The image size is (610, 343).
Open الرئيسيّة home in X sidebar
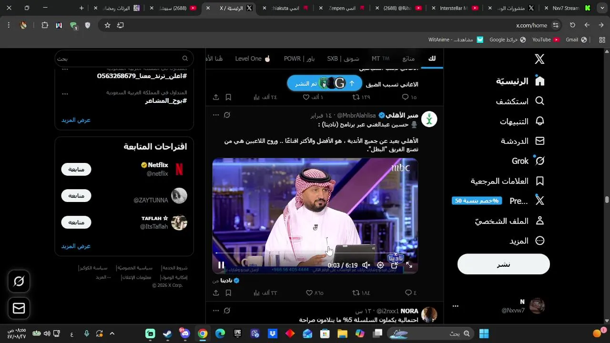(520, 81)
